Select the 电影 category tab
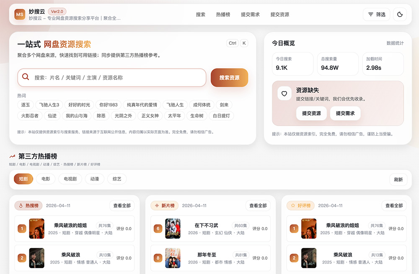419x274 pixels. (46, 179)
